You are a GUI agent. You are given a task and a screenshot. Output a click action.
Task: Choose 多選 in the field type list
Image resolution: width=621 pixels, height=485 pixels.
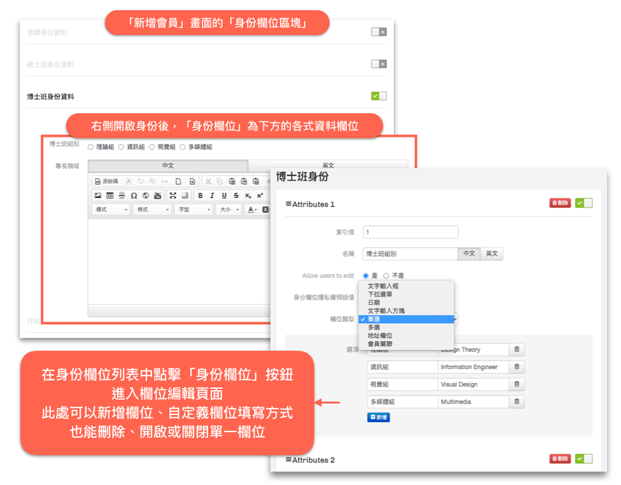click(x=374, y=327)
